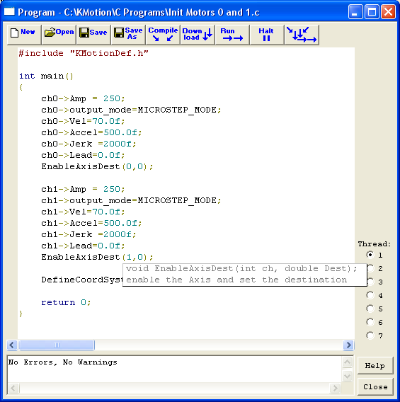
Task: Select Thread 6 radio button
Action: [370, 322]
